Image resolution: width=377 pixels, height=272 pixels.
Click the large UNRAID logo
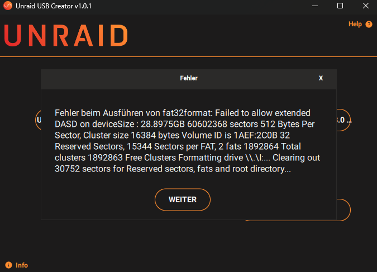click(66, 35)
